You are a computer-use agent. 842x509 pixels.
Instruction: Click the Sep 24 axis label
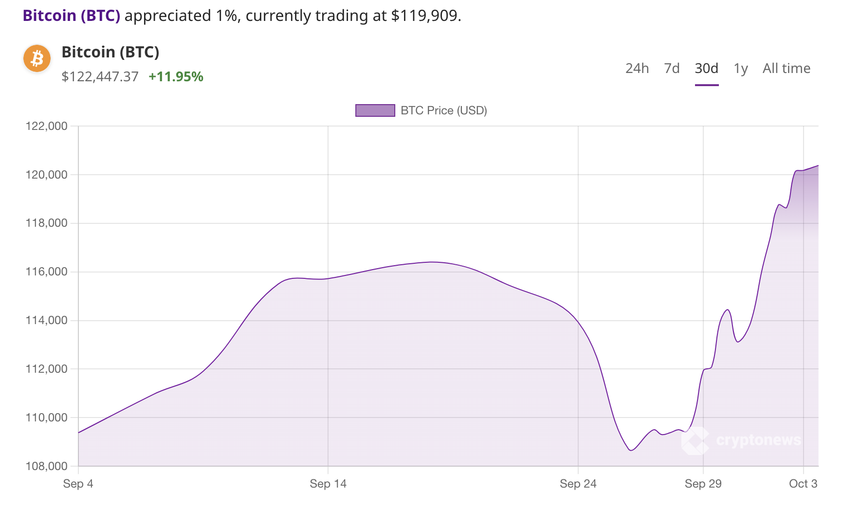pyautogui.click(x=578, y=484)
